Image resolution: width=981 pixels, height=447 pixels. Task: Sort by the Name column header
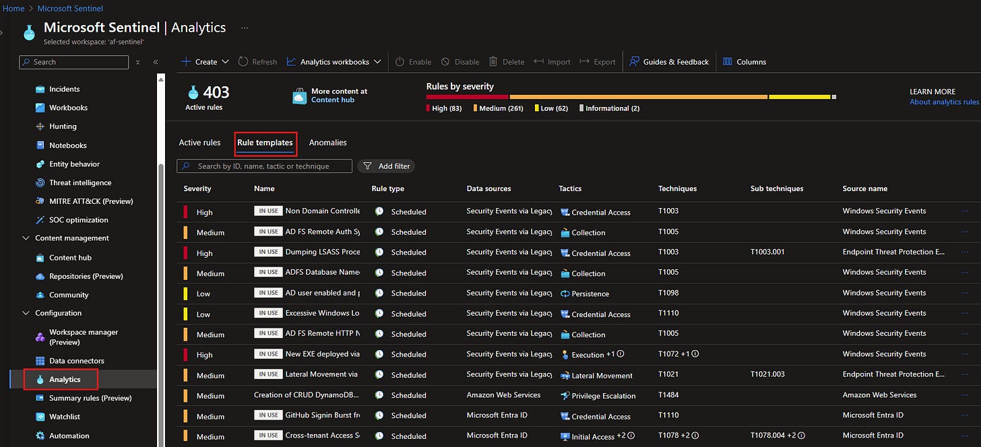pyautogui.click(x=264, y=188)
